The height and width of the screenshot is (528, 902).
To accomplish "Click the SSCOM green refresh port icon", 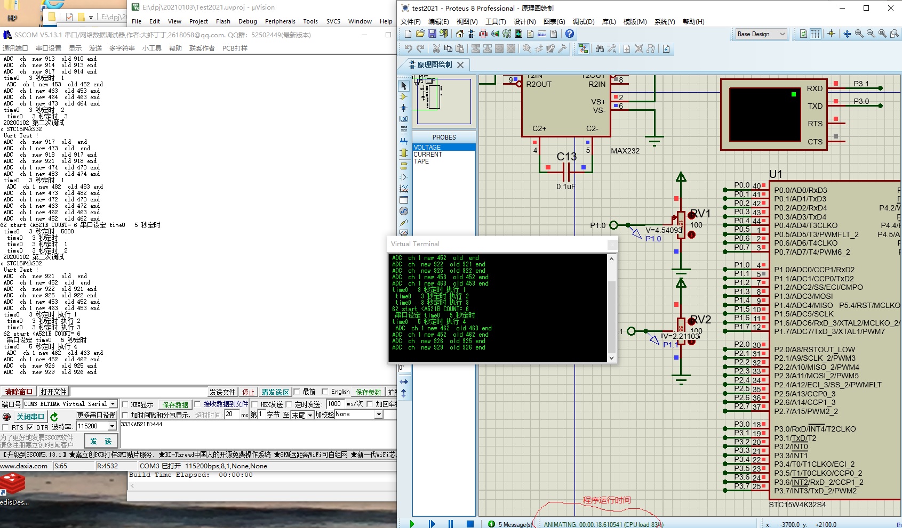I will click(54, 417).
